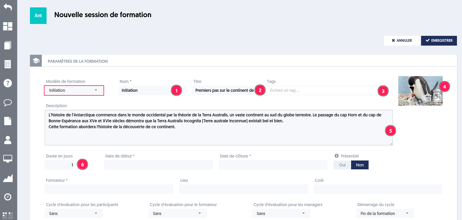Click the back arrow icon in sidebar
The height and width of the screenshot is (220, 462).
click(x=8, y=7)
